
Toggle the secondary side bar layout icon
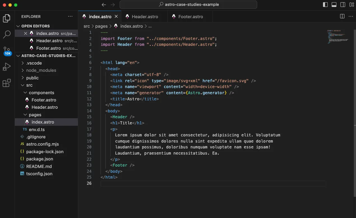343,5
